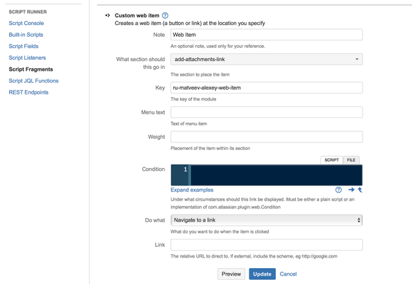Viewport: 412px width, 284px height.
Task: Cancel editing the web item
Action: coord(288,274)
